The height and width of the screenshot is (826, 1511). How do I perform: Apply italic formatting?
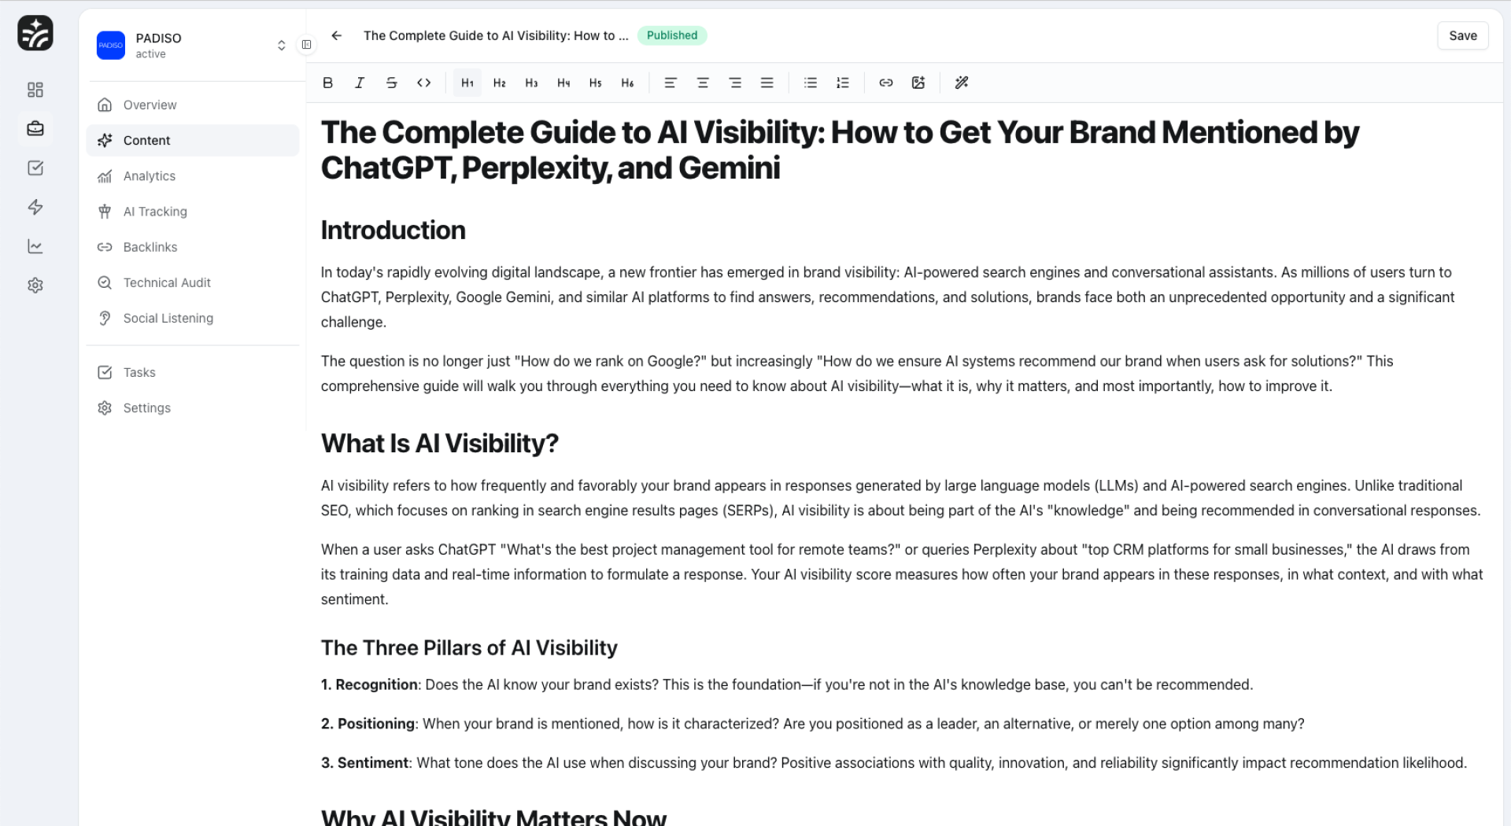pos(360,83)
